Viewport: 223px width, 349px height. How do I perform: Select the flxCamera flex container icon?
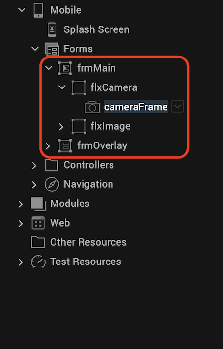pos(79,87)
